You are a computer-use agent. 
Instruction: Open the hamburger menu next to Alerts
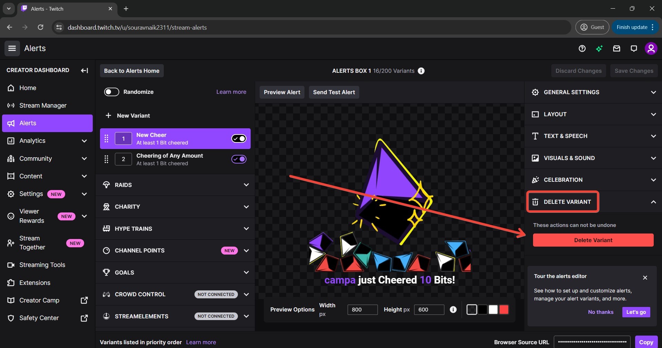(x=12, y=49)
